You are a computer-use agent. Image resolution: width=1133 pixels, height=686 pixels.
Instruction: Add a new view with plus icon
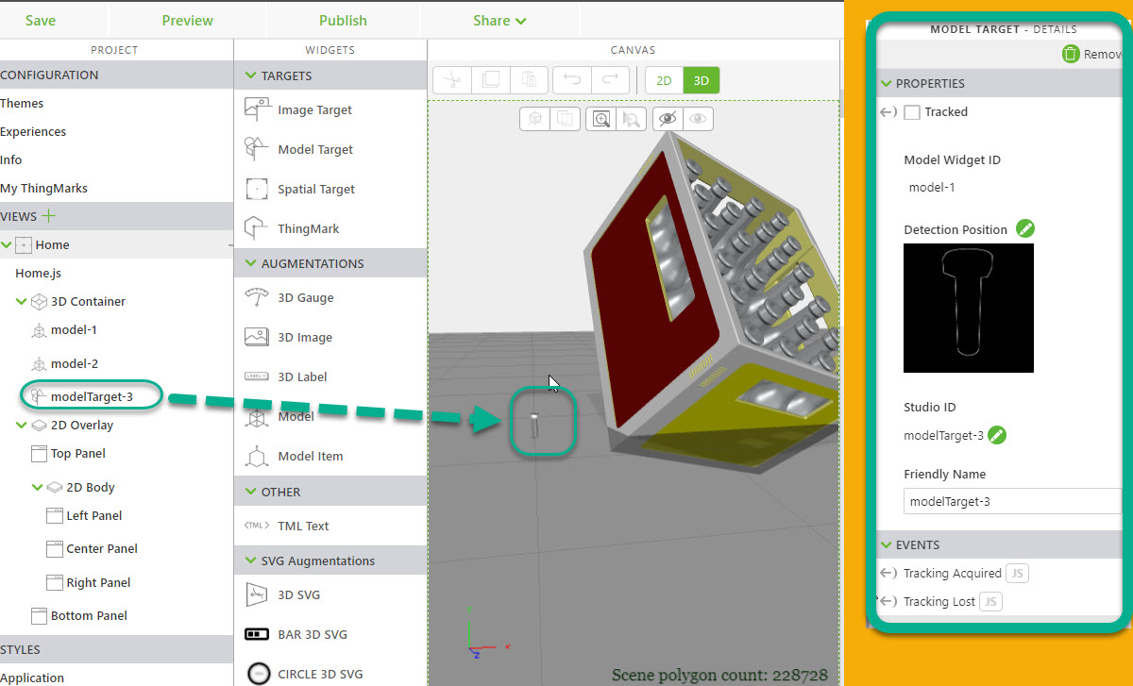pyautogui.click(x=49, y=216)
